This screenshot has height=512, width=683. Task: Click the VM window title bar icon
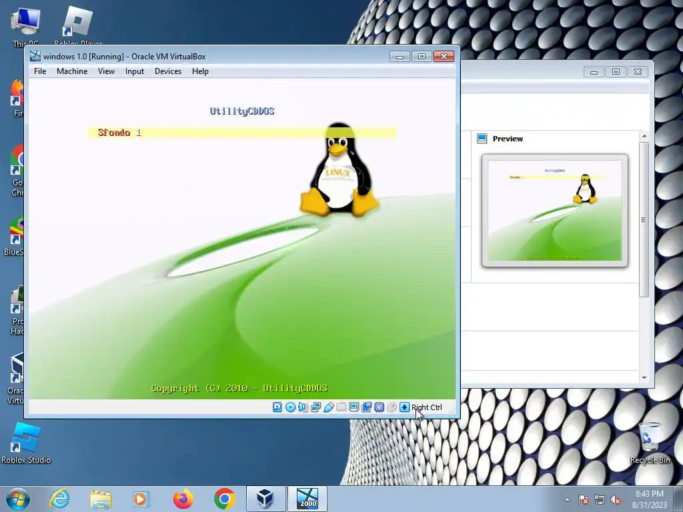(x=35, y=56)
